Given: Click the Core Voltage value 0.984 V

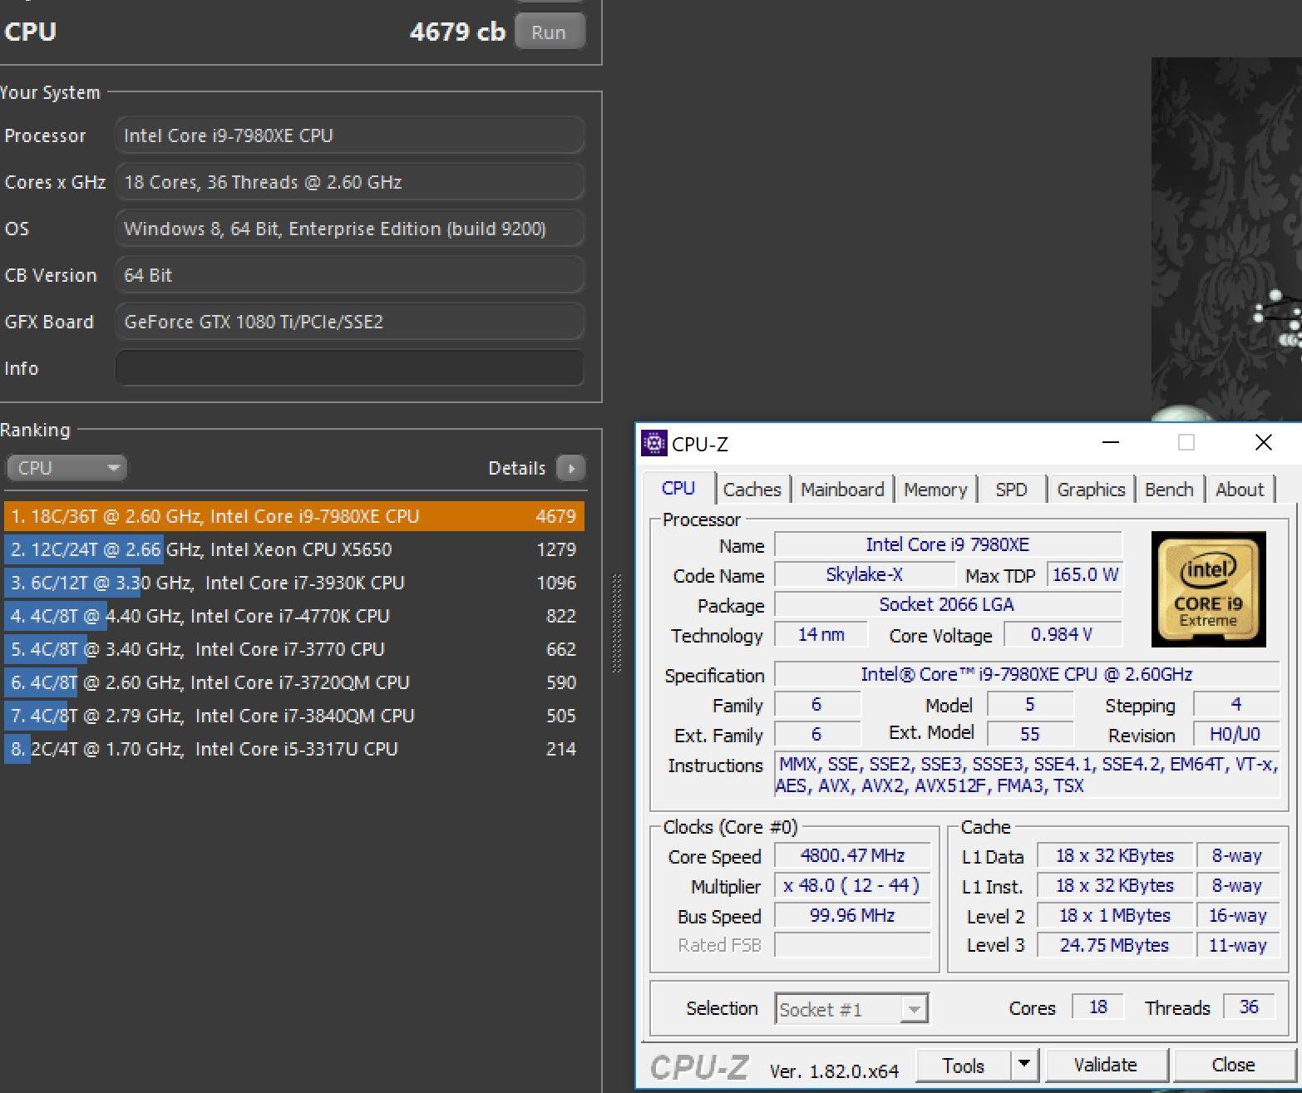Looking at the screenshot, I should (1062, 635).
